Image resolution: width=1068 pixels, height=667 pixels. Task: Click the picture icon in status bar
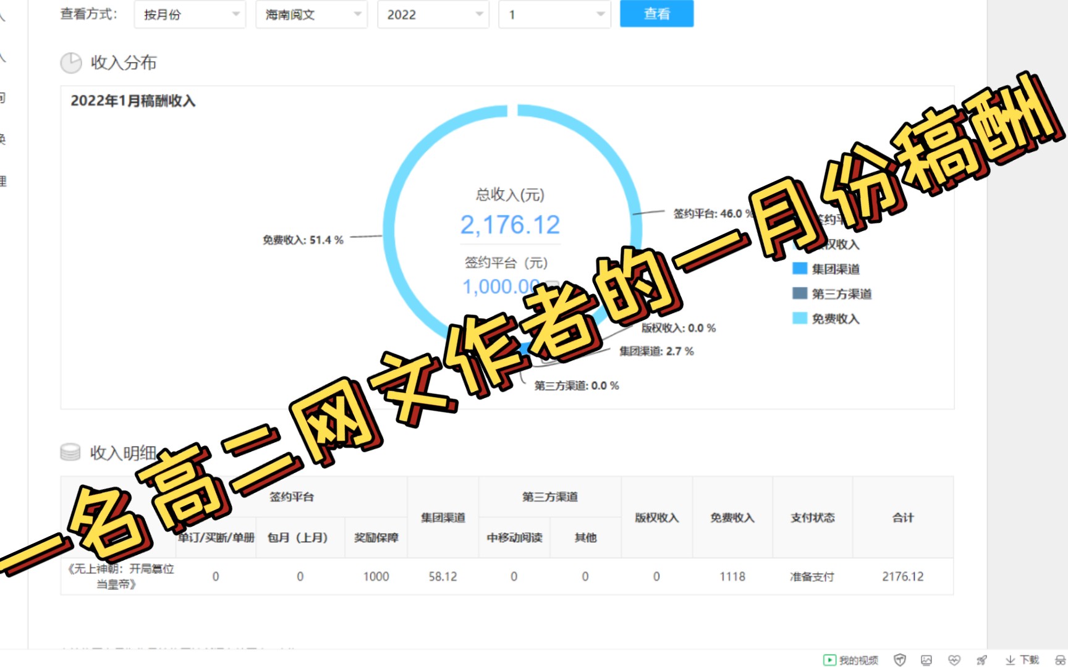926,660
